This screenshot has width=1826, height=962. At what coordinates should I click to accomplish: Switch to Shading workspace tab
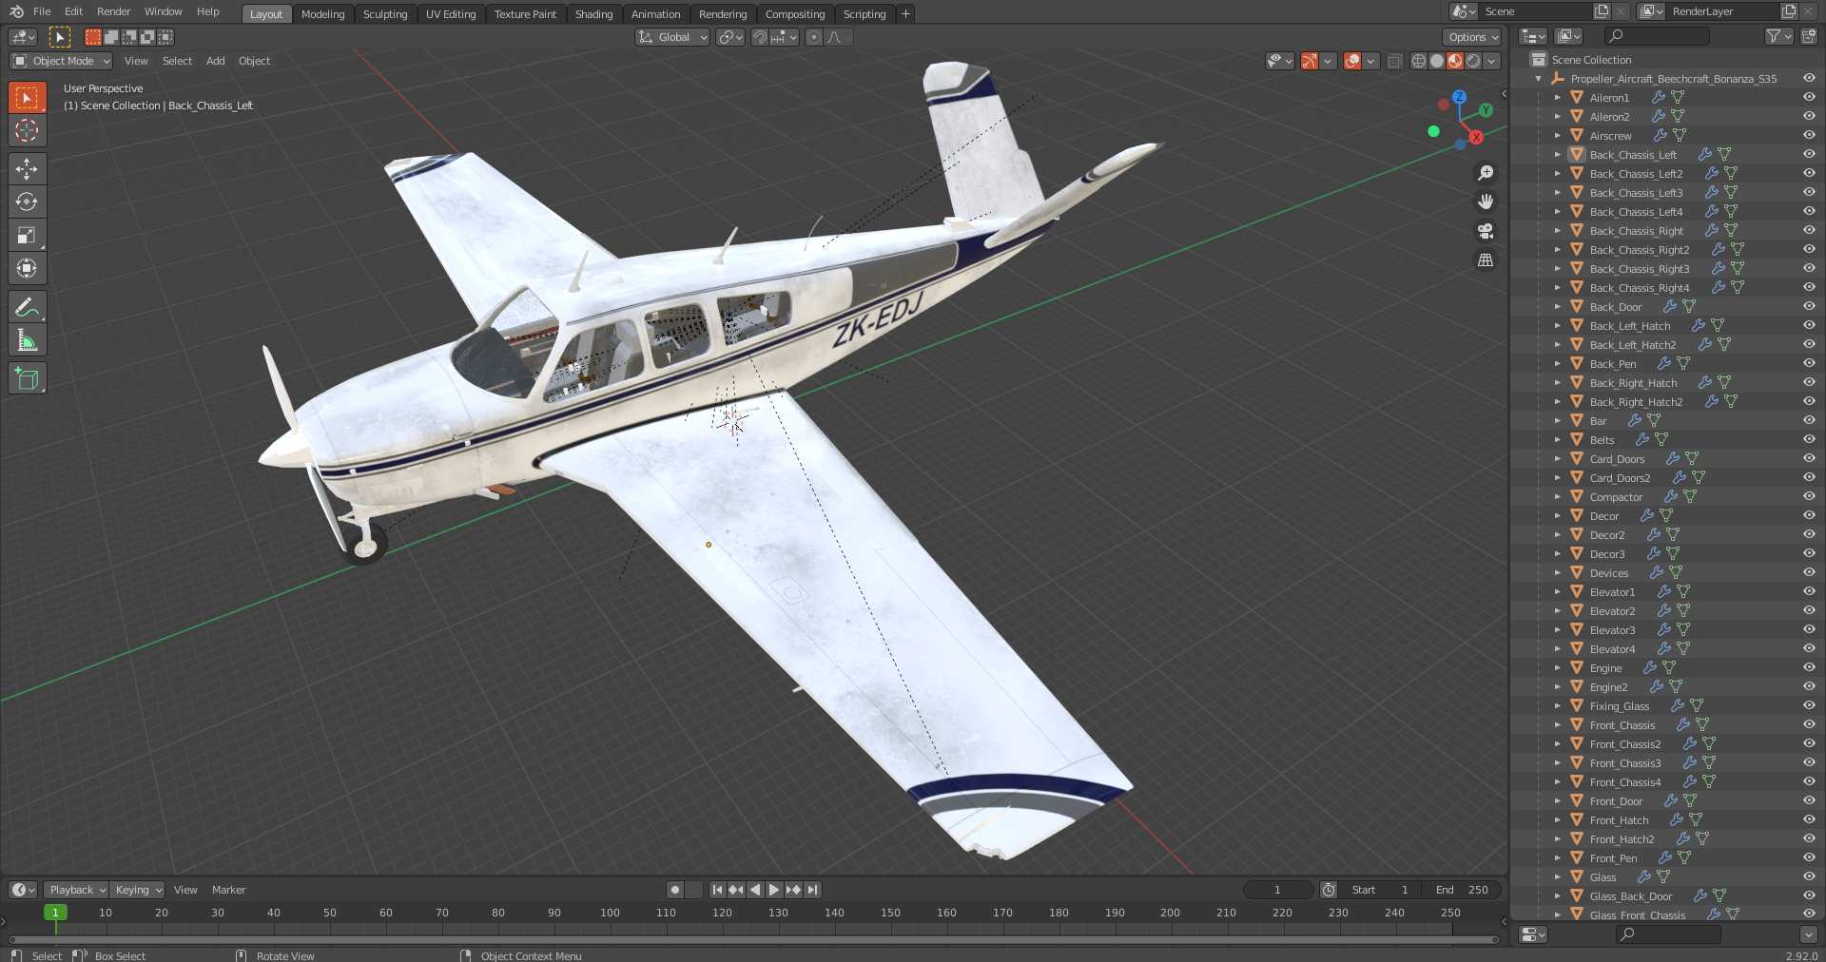(594, 14)
